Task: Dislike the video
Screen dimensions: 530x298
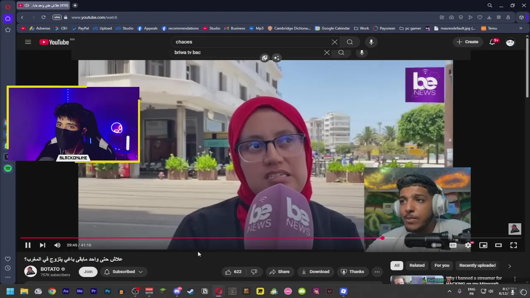Action: (254, 272)
